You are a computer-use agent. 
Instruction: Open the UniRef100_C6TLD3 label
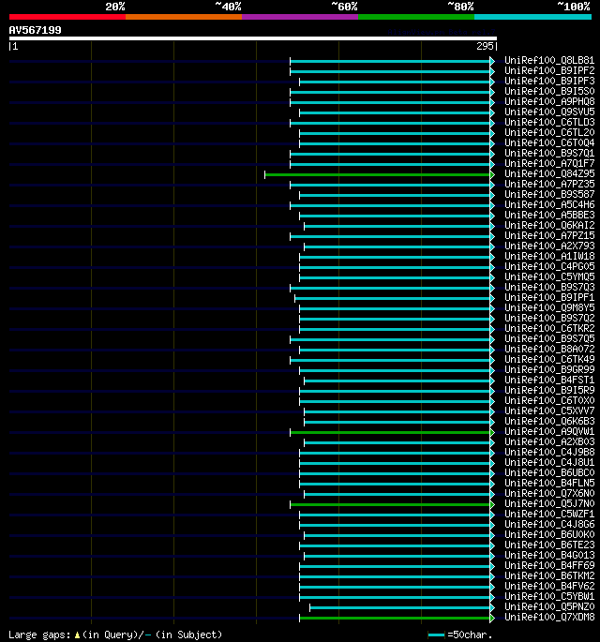pyautogui.click(x=549, y=122)
